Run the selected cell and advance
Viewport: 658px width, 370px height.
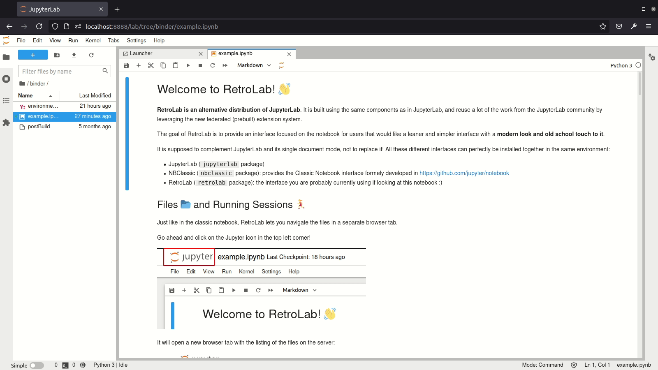[x=188, y=65]
